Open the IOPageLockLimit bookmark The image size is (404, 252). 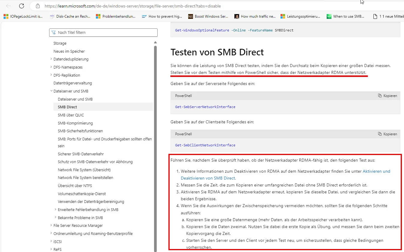click(x=23, y=16)
